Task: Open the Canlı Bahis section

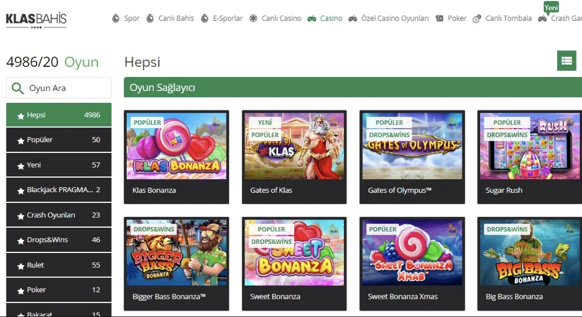Action: [176, 18]
